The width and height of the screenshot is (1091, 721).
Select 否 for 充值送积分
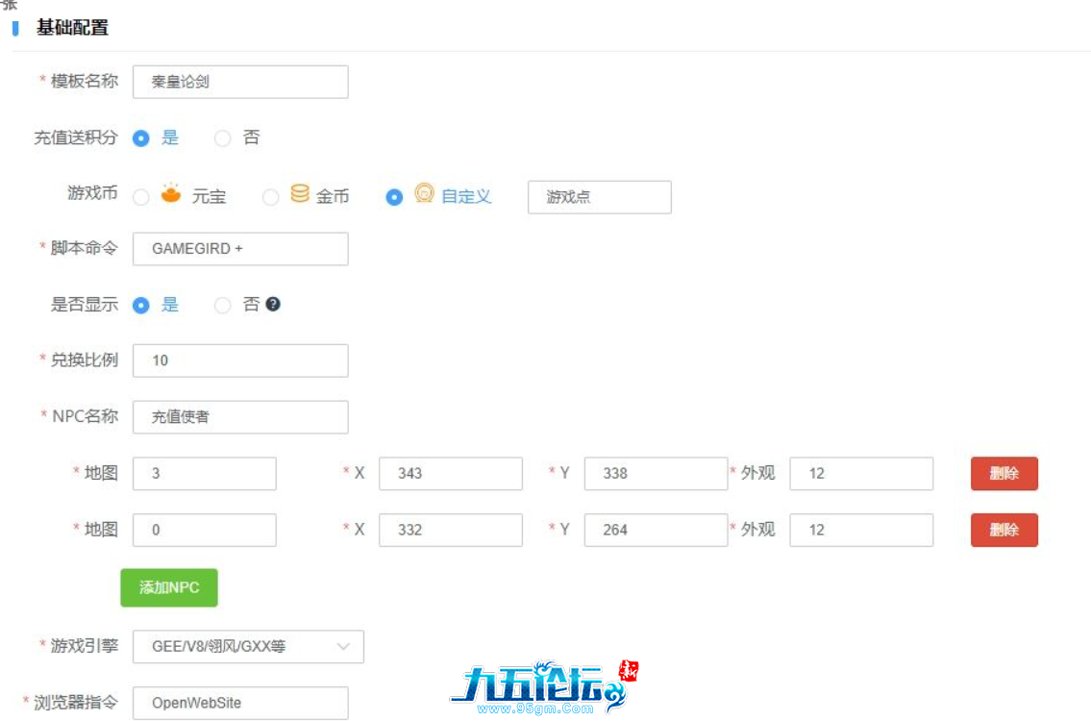click(x=223, y=137)
